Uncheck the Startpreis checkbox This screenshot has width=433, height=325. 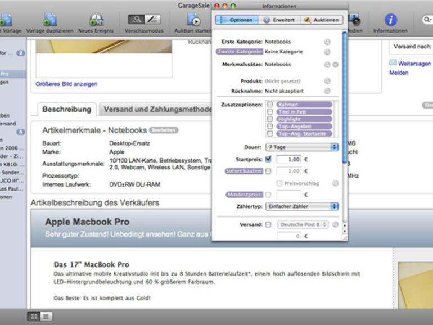coord(268,159)
